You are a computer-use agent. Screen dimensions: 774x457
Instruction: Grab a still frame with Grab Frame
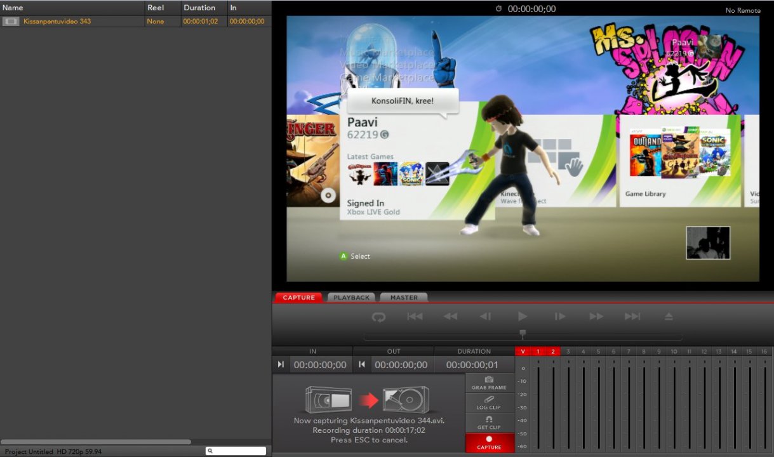[x=489, y=383]
